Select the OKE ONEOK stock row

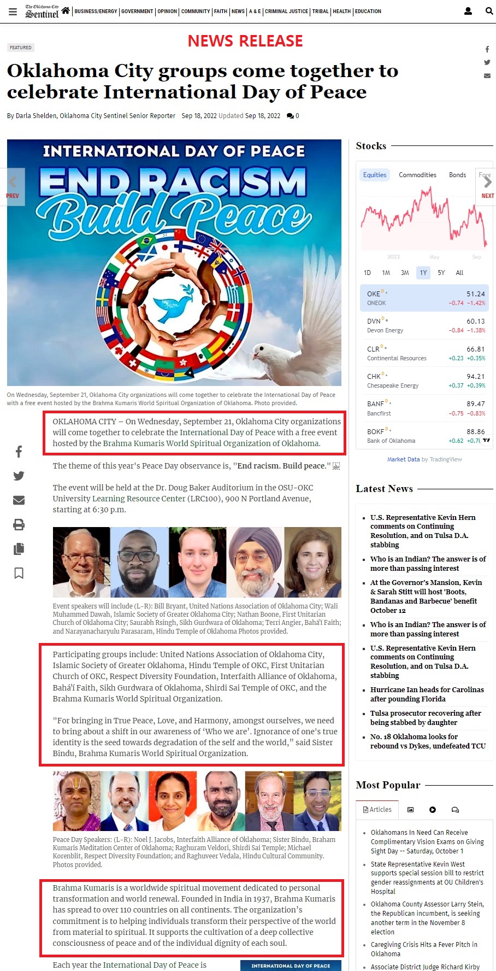point(424,298)
